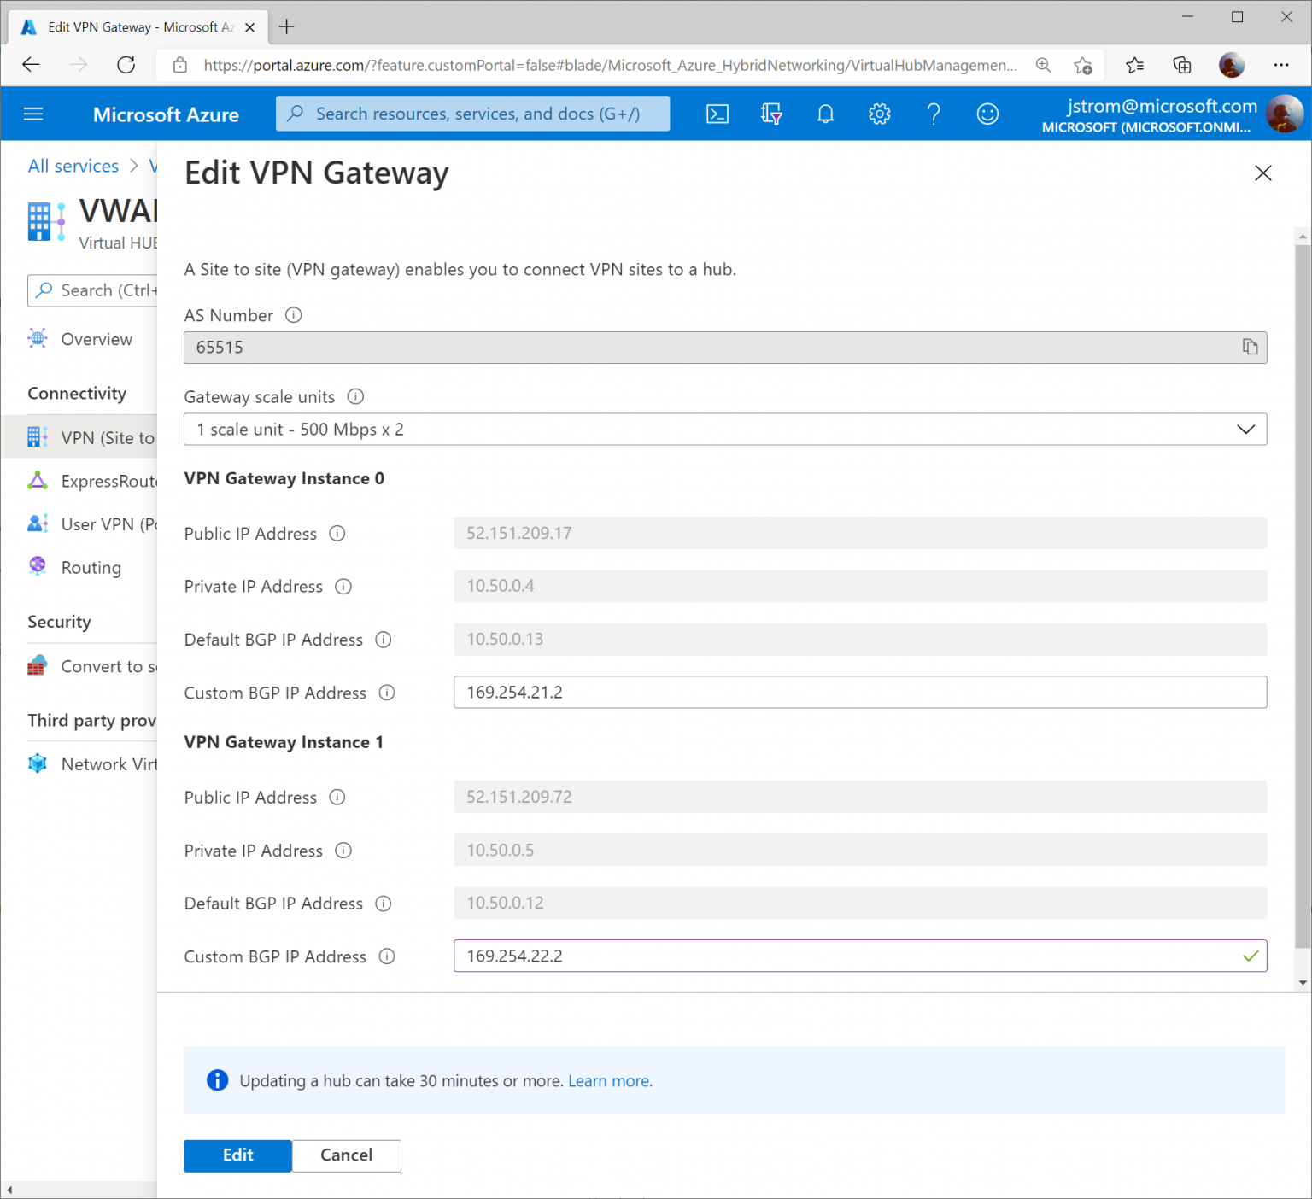View the Gateway scale units info tooltip
This screenshot has height=1199, width=1312.
pyautogui.click(x=355, y=396)
